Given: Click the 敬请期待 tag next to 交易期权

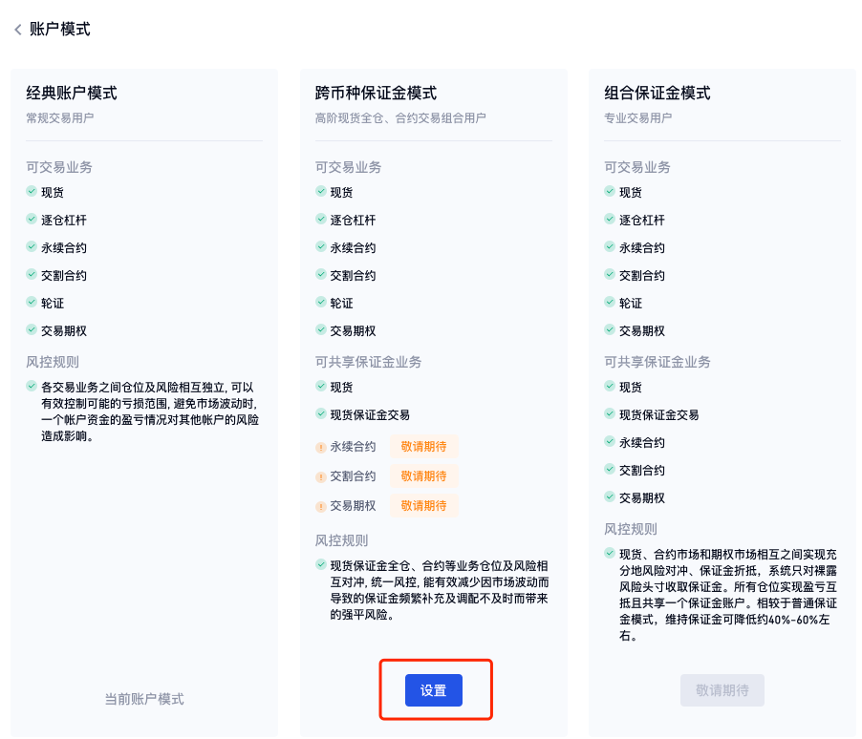Looking at the screenshot, I should coord(423,505).
